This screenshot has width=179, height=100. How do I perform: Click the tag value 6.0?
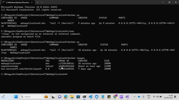click(x=47, y=69)
